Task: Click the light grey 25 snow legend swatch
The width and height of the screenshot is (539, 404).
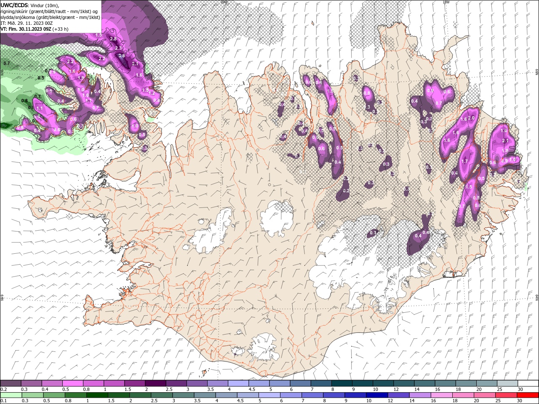Action: tap(507, 383)
